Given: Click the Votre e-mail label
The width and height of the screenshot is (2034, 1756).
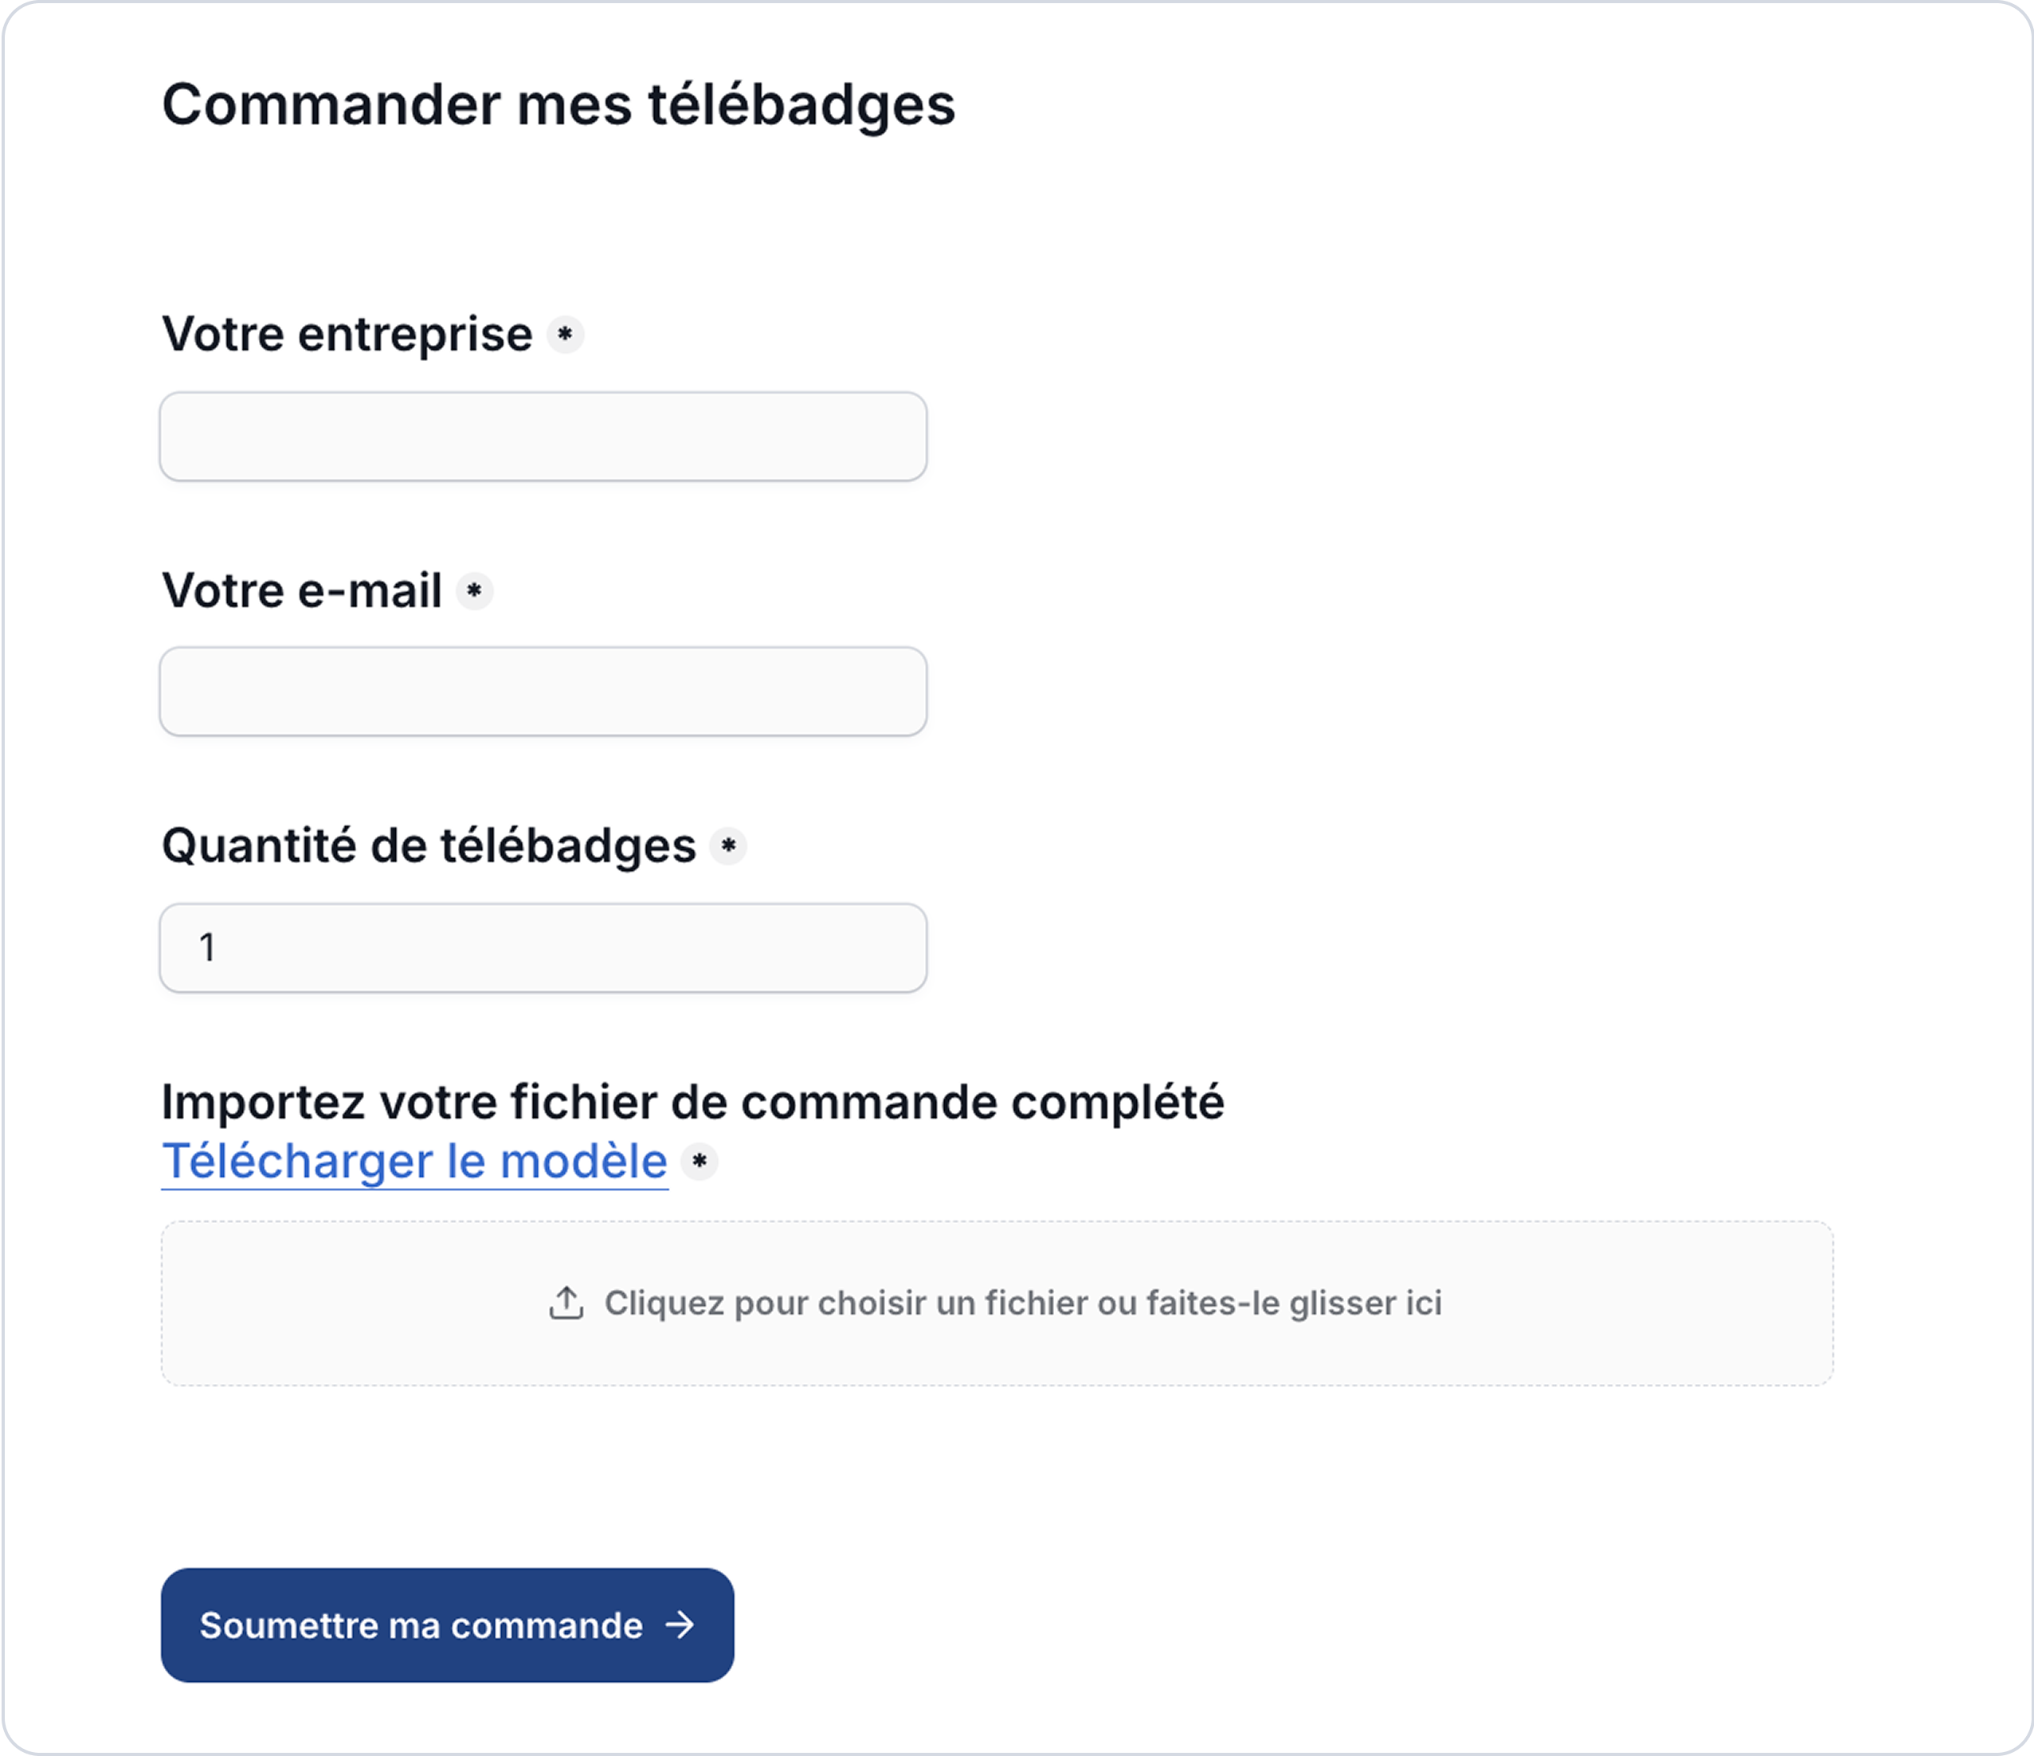Looking at the screenshot, I should click(x=301, y=591).
